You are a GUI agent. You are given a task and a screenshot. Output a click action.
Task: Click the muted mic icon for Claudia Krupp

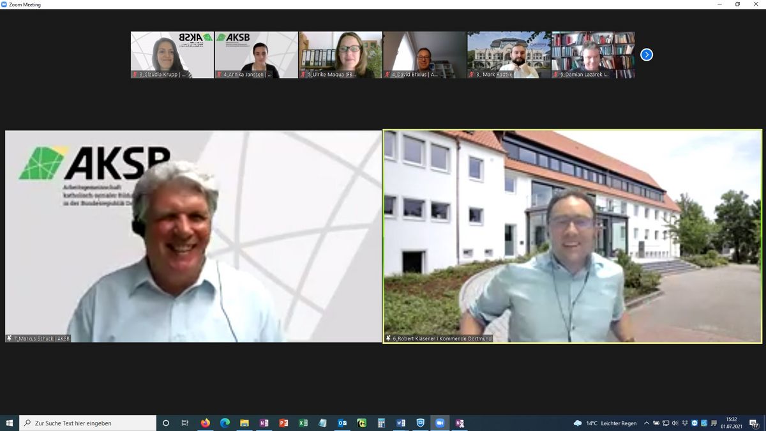pyautogui.click(x=135, y=75)
